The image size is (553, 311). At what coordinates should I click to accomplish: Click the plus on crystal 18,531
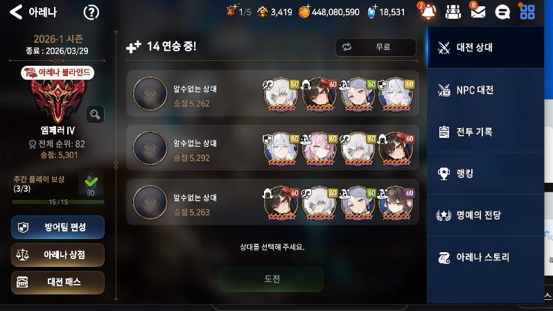click(x=375, y=7)
